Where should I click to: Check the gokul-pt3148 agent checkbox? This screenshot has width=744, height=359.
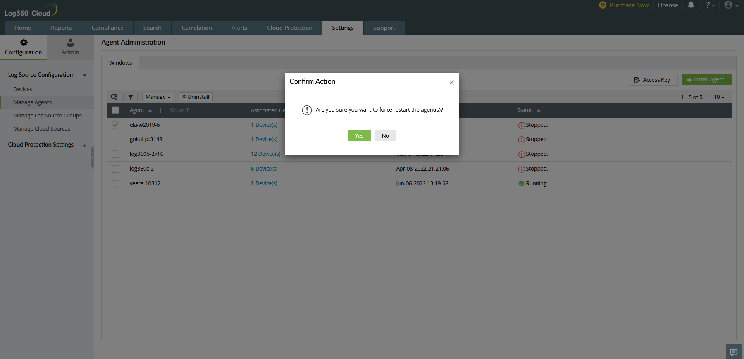click(x=115, y=139)
